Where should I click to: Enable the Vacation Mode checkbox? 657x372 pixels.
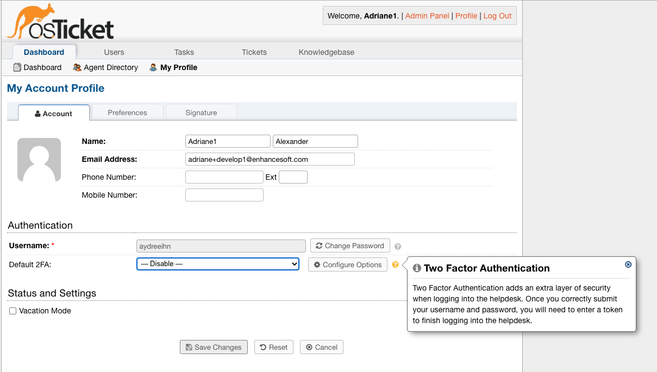pos(12,311)
